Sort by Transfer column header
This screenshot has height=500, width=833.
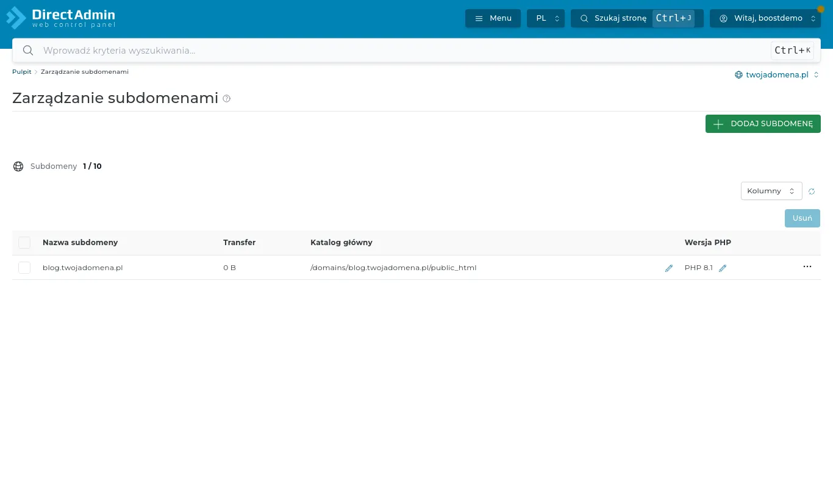tap(239, 243)
